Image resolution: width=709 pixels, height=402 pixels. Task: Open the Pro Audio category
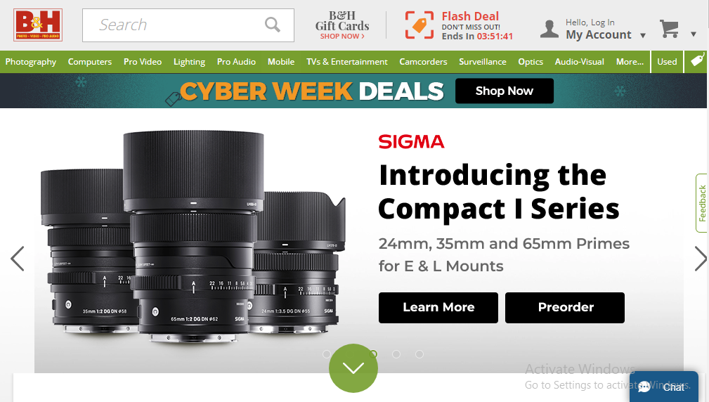click(236, 61)
